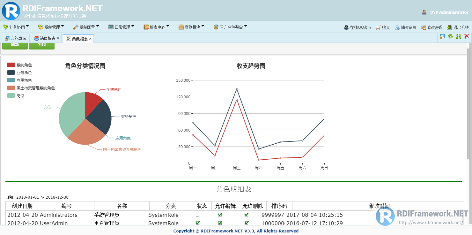
Task: Toggle 允许删除 checkbox in Administrators row
Action: pos(247,215)
